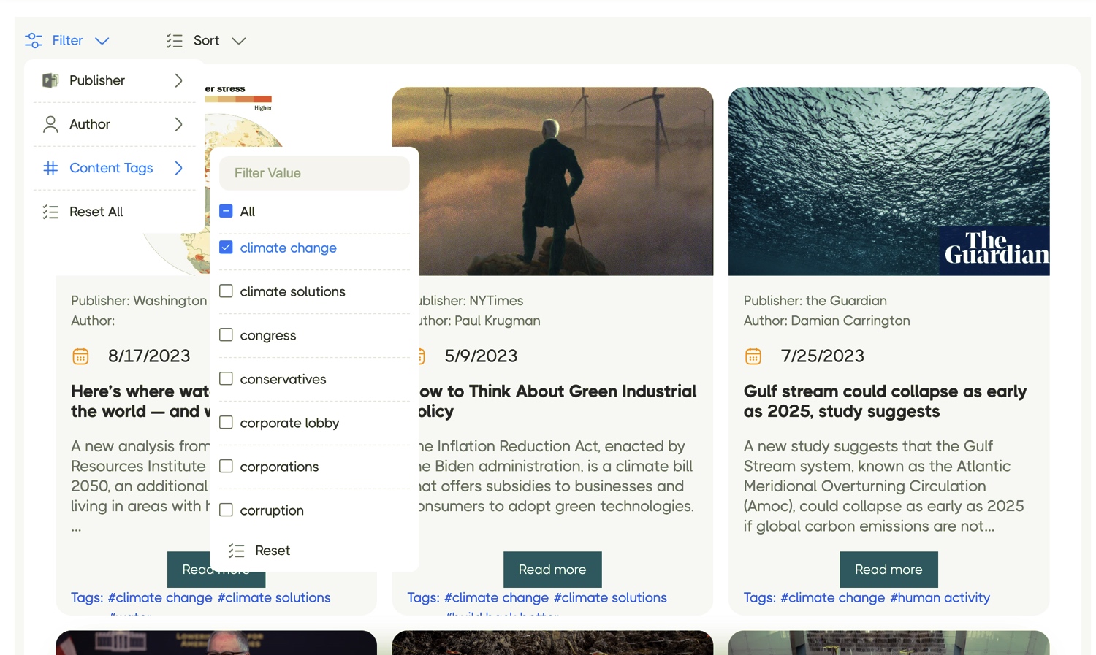Enable the corruption tag checkbox
The height and width of the screenshot is (655, 1096).
[x=227, y=510]
